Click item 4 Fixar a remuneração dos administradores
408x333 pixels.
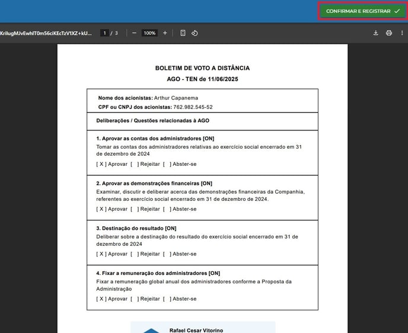coord(158,274)
